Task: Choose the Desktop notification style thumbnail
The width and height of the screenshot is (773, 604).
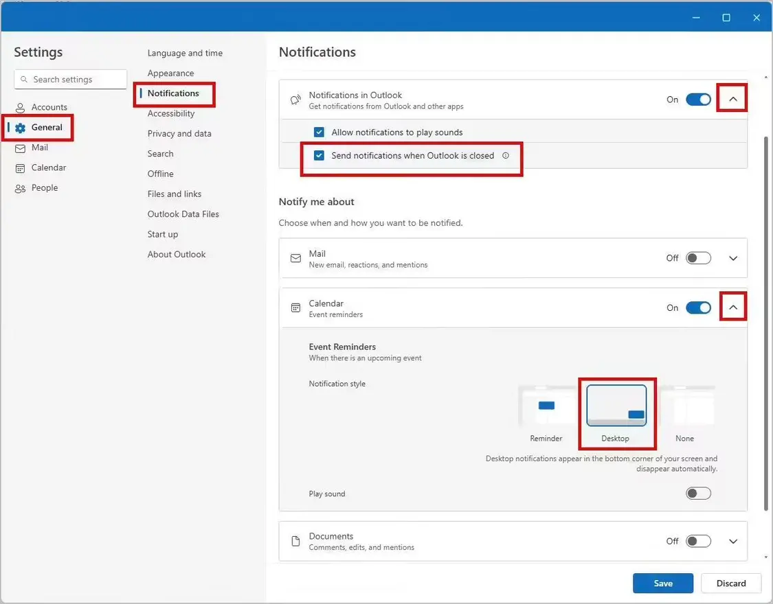Action: click(x=616, y=406)
